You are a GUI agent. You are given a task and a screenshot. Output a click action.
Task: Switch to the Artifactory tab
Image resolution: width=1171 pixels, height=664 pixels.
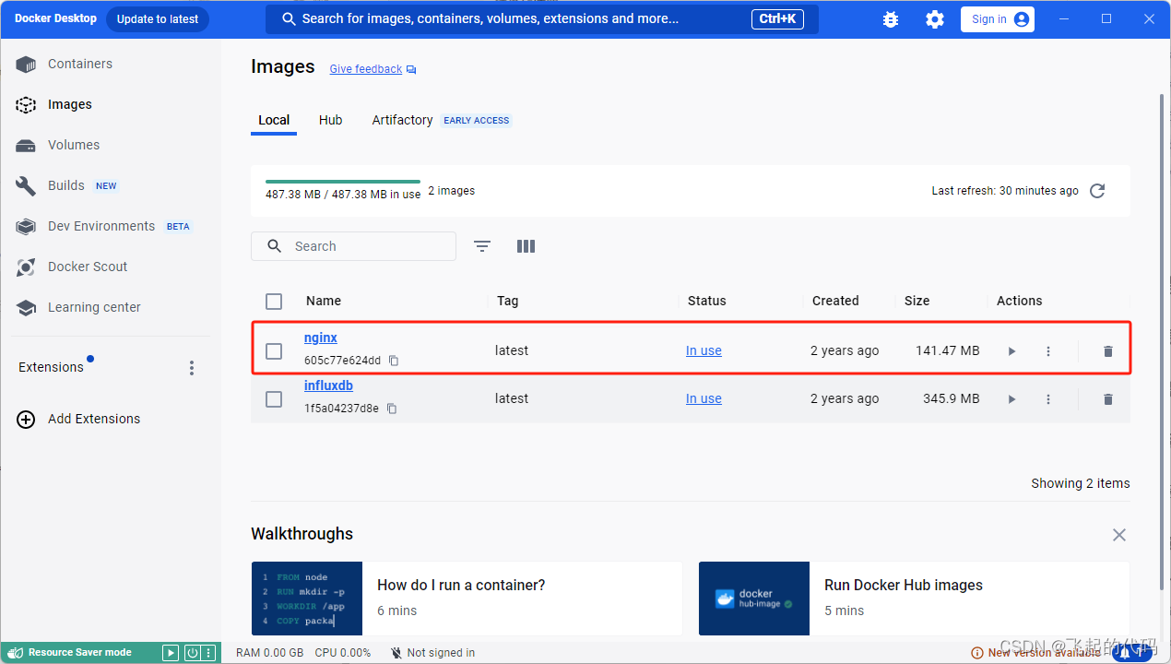pos(402,120)
